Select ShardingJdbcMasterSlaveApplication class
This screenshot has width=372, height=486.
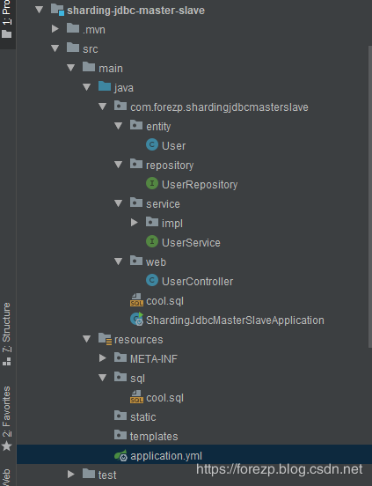pyautogui.click(x=235, y=320)
